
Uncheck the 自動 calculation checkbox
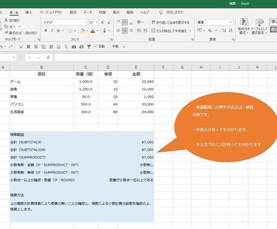coord(96,46)
